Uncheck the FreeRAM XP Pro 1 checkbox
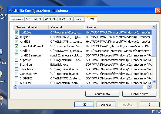Image resolution: width=161 pixels, height=114 pixels. [16, 46]
